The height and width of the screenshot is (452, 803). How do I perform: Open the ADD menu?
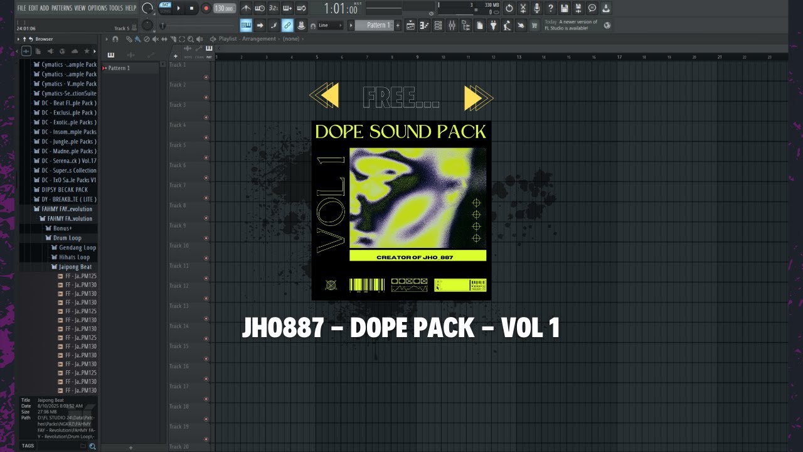click(45, 8)
